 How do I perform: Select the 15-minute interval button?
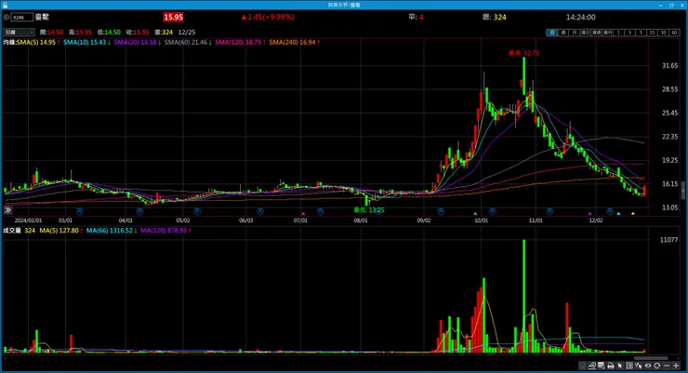652,33
